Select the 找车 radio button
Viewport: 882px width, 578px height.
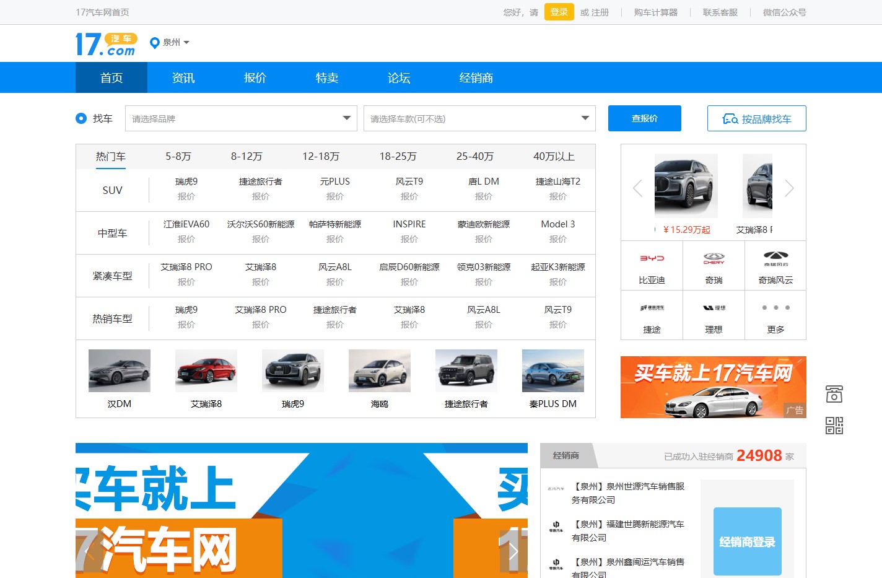81,118
